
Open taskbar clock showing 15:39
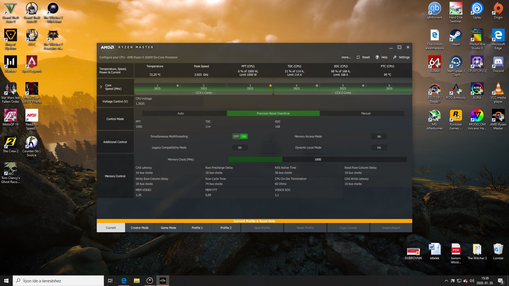click(485, 281)
